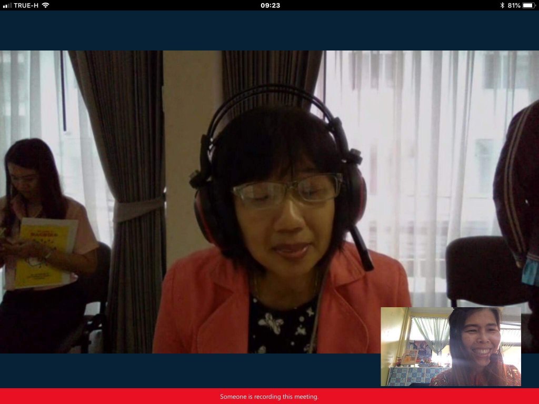
Task: Tap the red recording notification banner
Action: 105,396
